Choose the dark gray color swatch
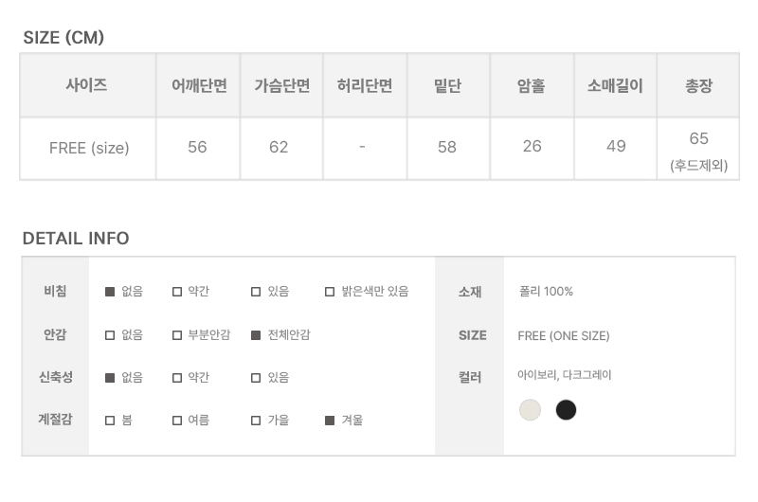 (566, 410)
